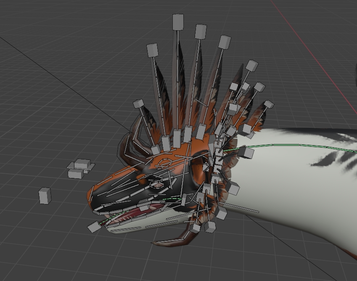Screen dimensions: 357x281
Task: Click cube control at the jaw tip
Action: [x=94, y=227]
